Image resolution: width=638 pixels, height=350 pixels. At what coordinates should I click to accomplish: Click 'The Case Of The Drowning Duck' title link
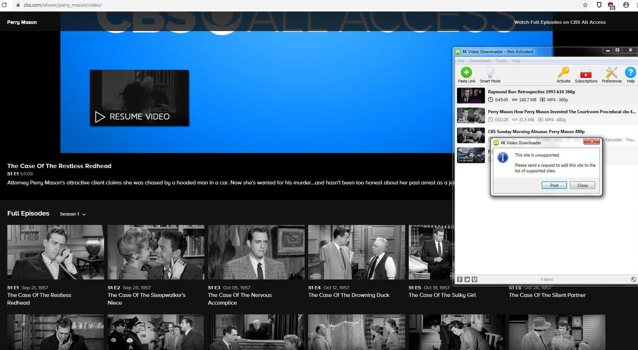349,295
